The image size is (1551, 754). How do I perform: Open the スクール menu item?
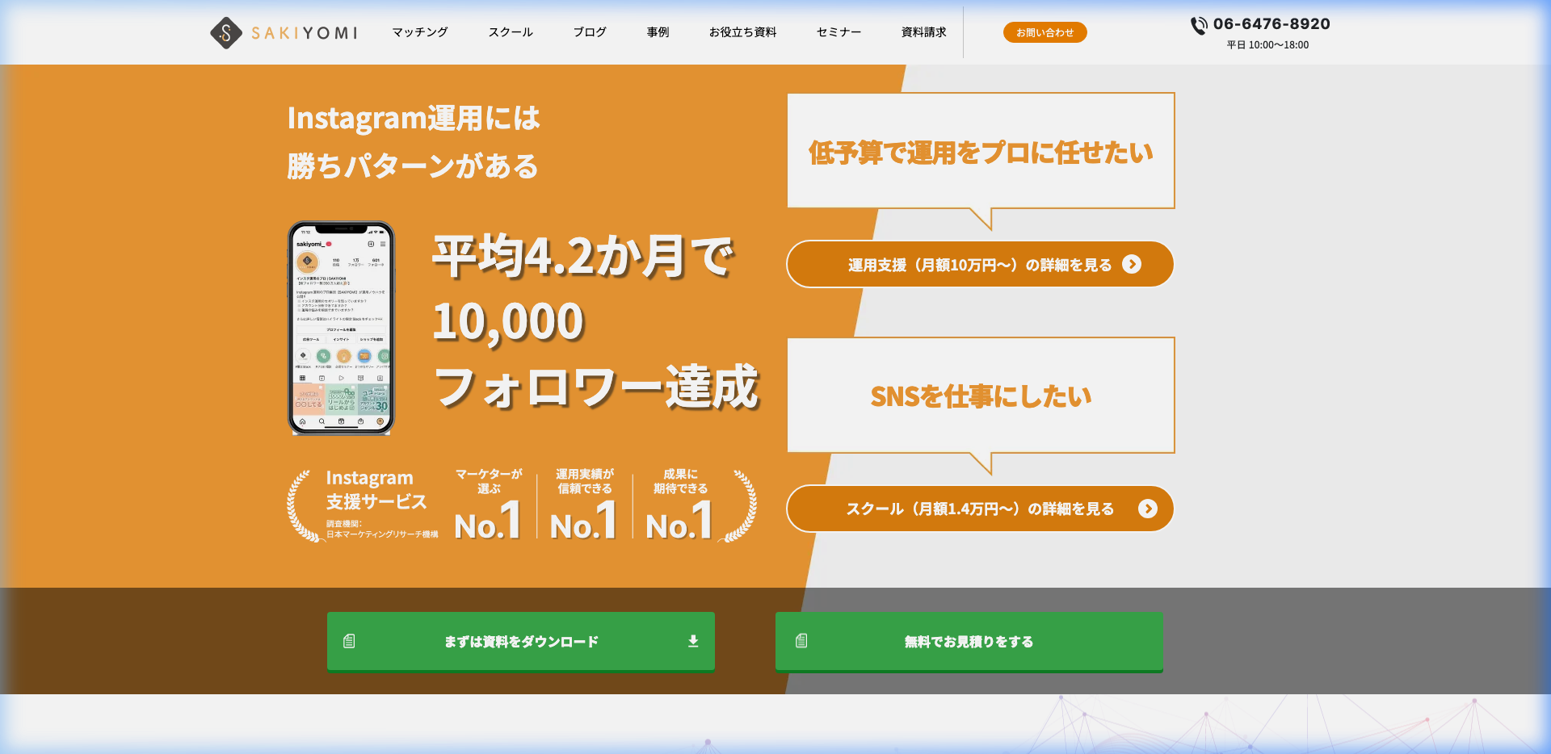click(x=511, y=32)
